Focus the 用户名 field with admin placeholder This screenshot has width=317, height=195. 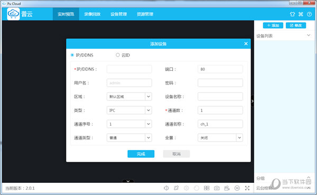point(129,83)
